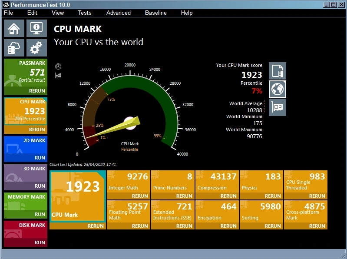
Task: Rerun the Sorting test
Action: 261,226
